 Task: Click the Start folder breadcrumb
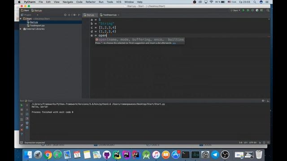[25, 10]
